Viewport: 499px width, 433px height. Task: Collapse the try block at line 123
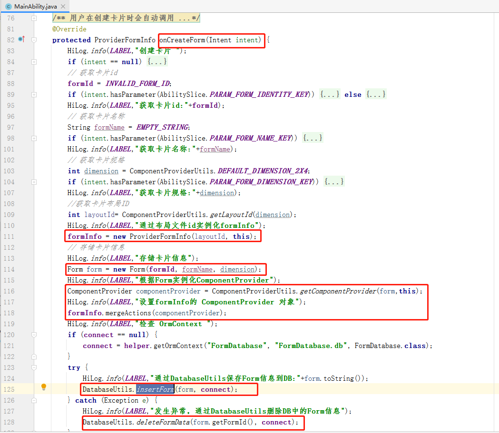click(x=34, y=367)
